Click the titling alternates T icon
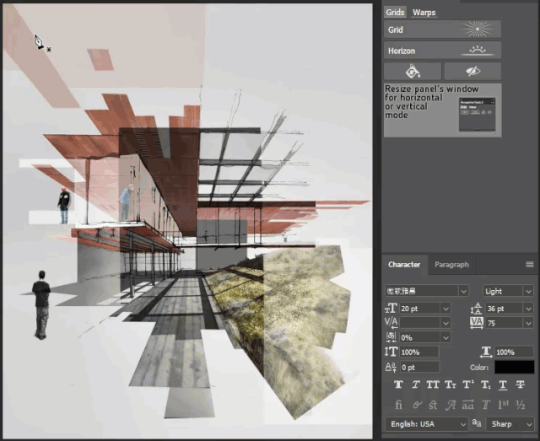The width and height of the screenshot is (540, 441). click(486, 405)
